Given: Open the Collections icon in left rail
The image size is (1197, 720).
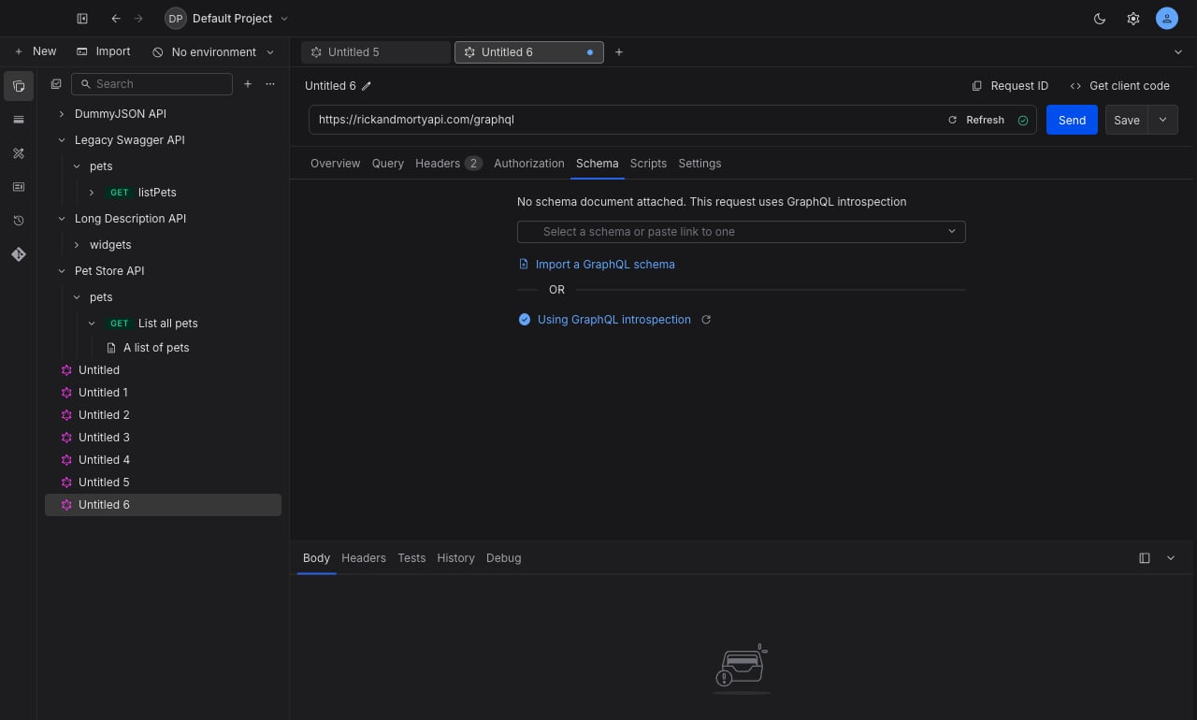Looking at the screenshot, I should click(19, 86).
